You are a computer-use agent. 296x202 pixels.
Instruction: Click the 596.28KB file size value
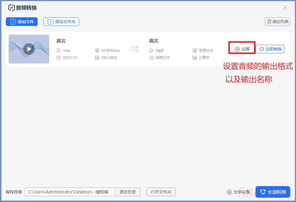tap(109, 58)
